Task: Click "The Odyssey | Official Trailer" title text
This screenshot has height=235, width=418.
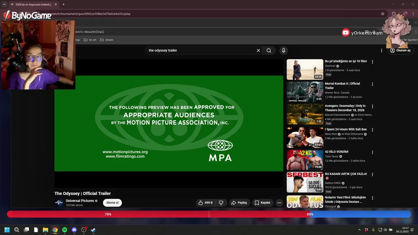Action: point(83,194)
